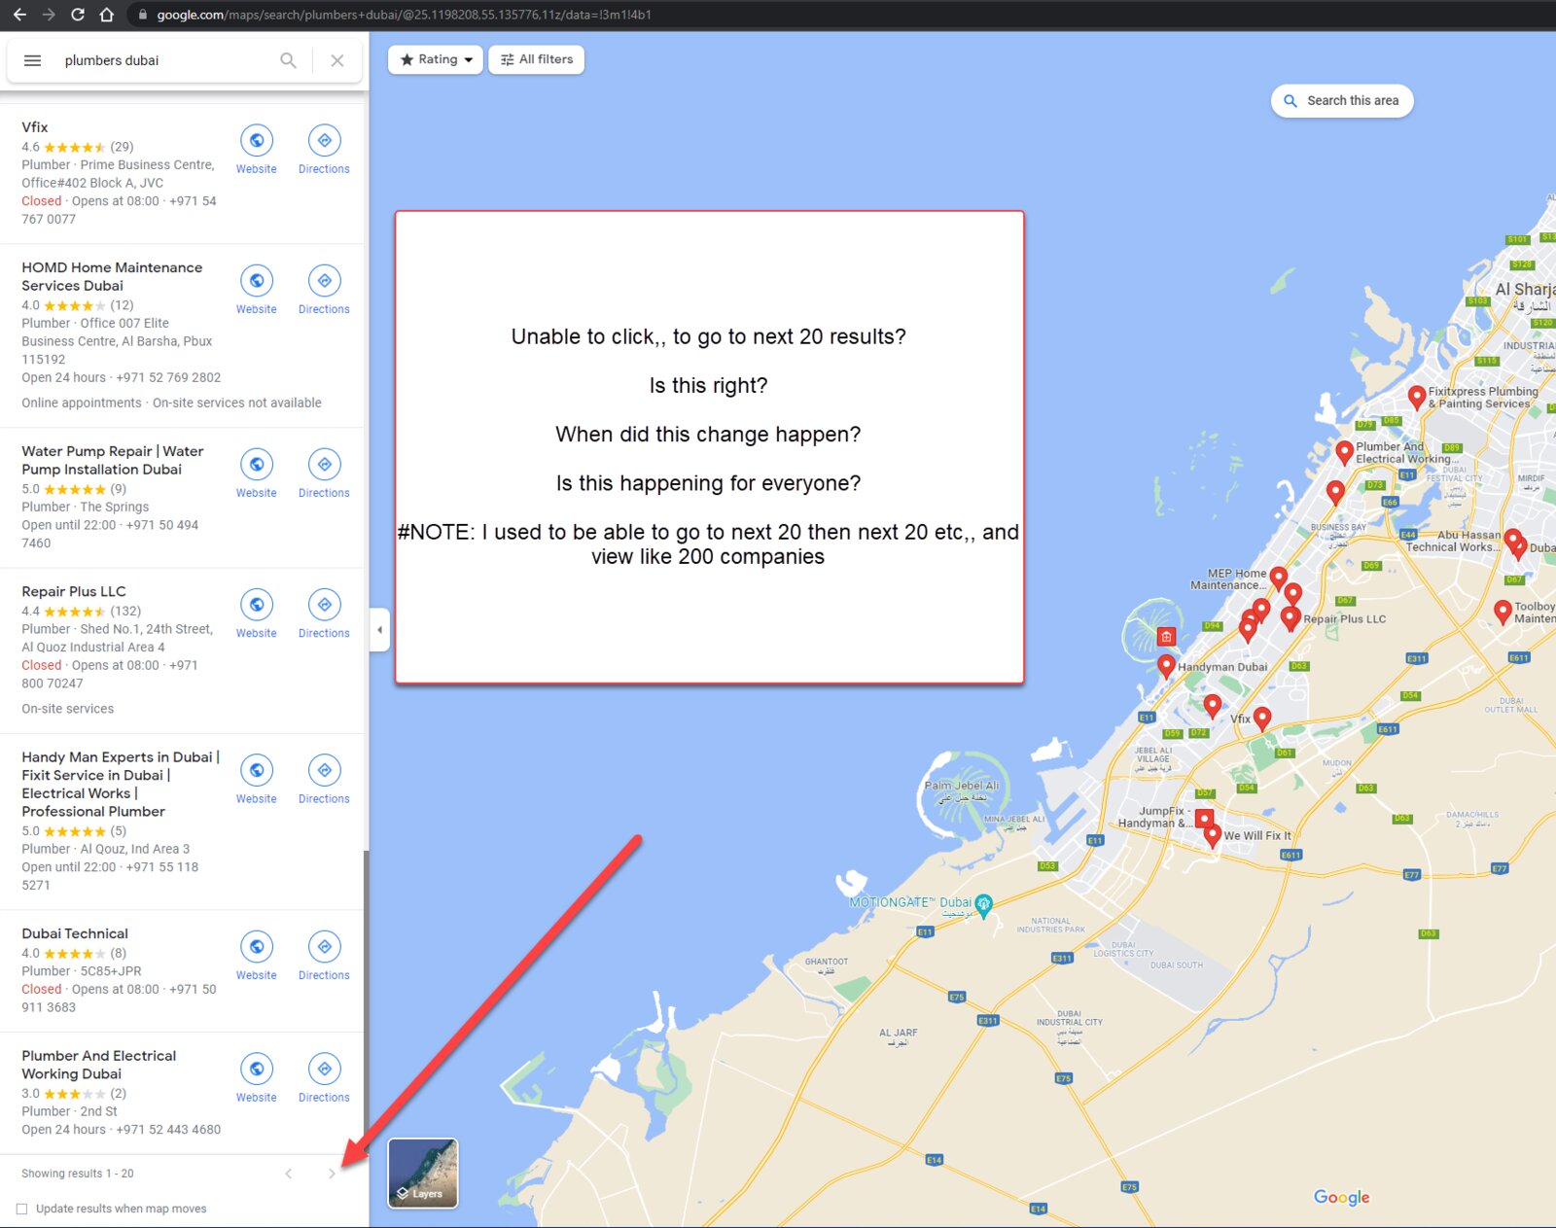This screenshot has width=1556, height=1228.
Task: Click Toolboy Maintenance map pin
Action: pos(1503,611)
